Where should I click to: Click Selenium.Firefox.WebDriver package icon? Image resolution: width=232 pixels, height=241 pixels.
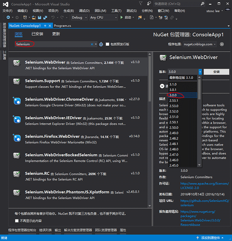(x=17, y=138)
